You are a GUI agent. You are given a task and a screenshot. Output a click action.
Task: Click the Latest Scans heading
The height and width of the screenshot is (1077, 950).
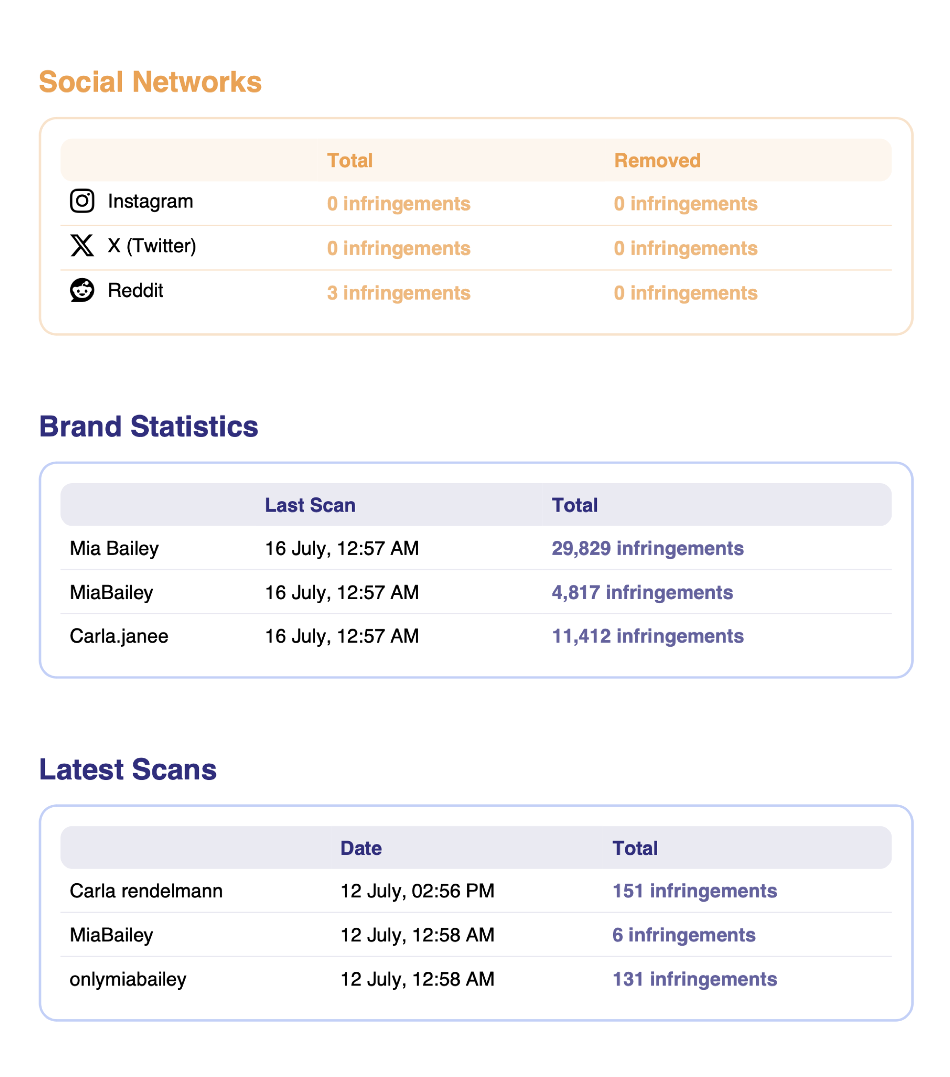(x=128, y=769)
